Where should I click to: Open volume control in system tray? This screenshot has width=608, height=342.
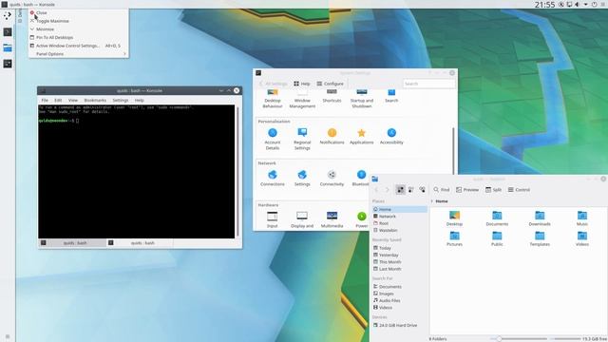click(577, 4)
